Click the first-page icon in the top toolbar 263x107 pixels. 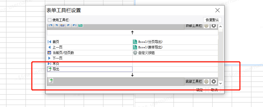(51, 25)
